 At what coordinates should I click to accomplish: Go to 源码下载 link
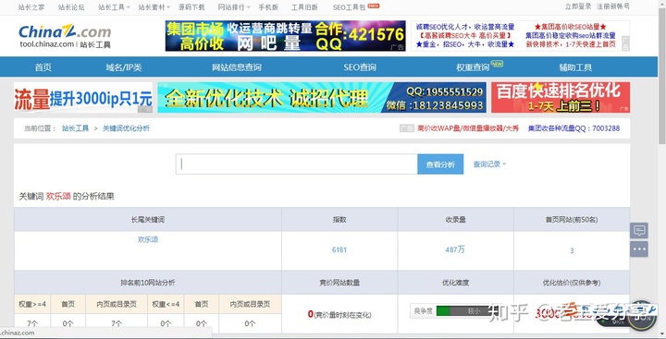tap(191, 7)
